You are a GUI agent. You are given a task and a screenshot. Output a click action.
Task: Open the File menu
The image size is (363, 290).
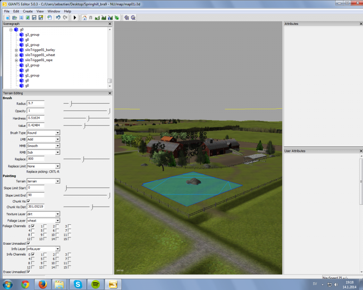7,11
